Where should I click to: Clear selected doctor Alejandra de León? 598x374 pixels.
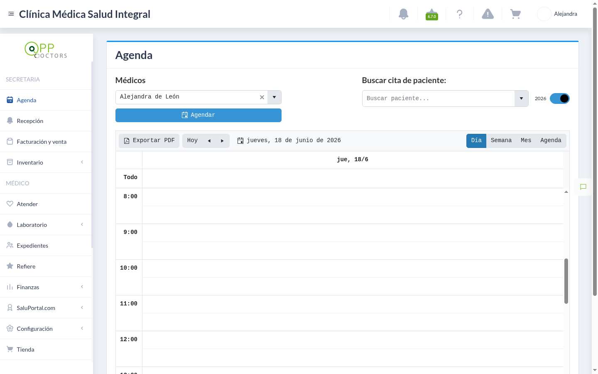(x=262, y=97)
